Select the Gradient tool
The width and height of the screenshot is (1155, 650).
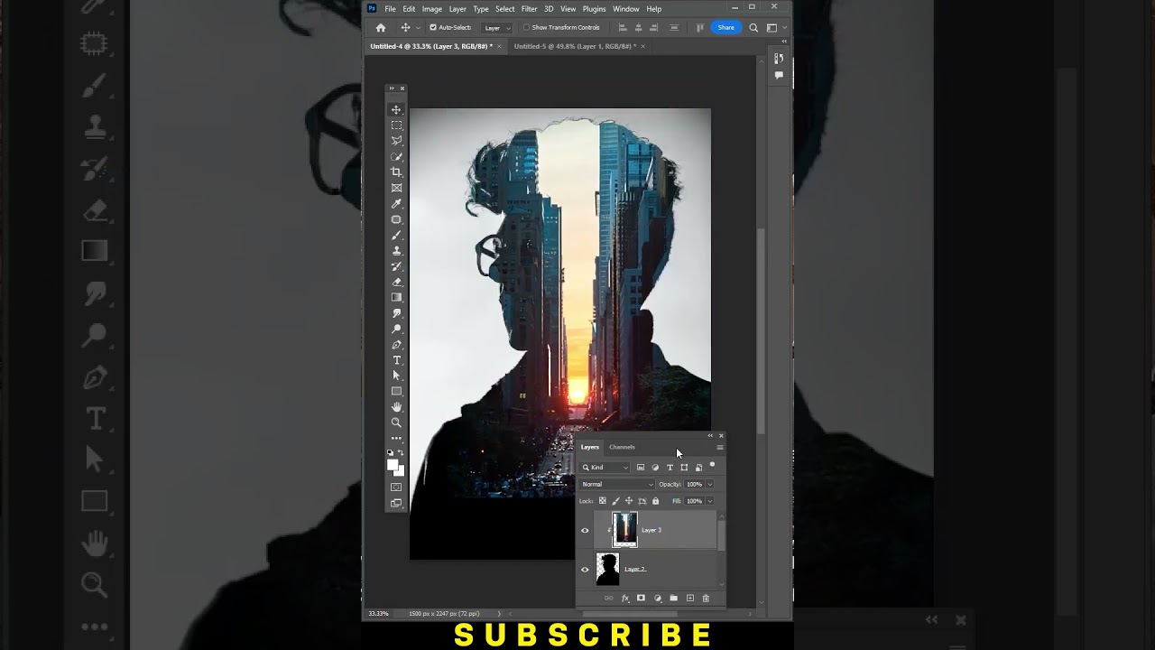tap(396, 297)
